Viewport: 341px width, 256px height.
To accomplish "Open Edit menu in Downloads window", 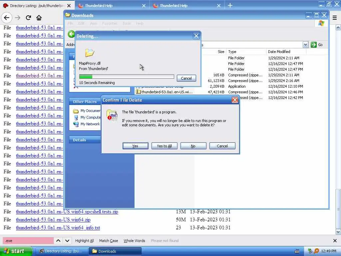I will tap(81, 23).
